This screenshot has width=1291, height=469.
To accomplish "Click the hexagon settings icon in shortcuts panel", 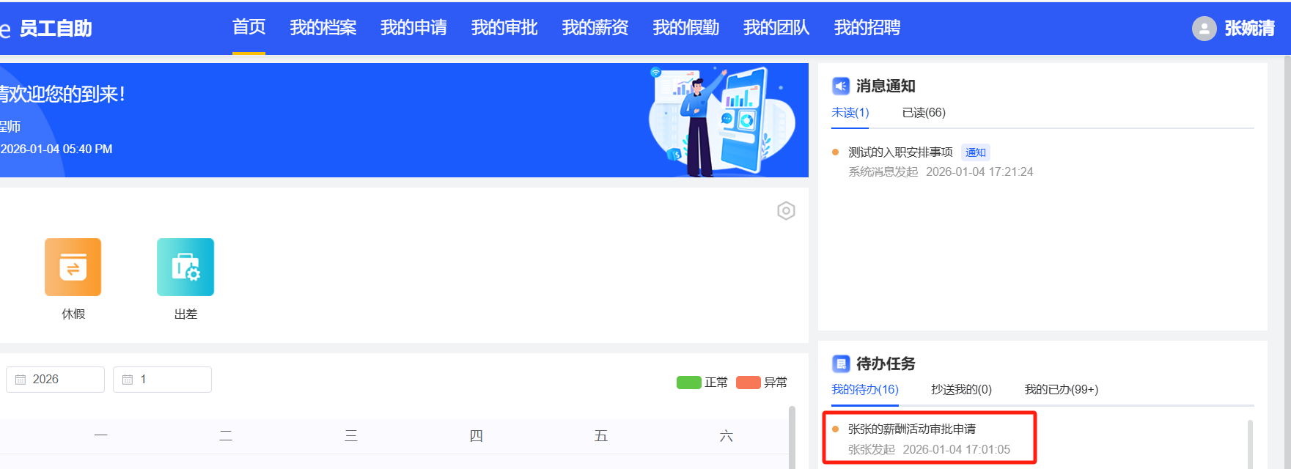I will (x=786, y=211).
